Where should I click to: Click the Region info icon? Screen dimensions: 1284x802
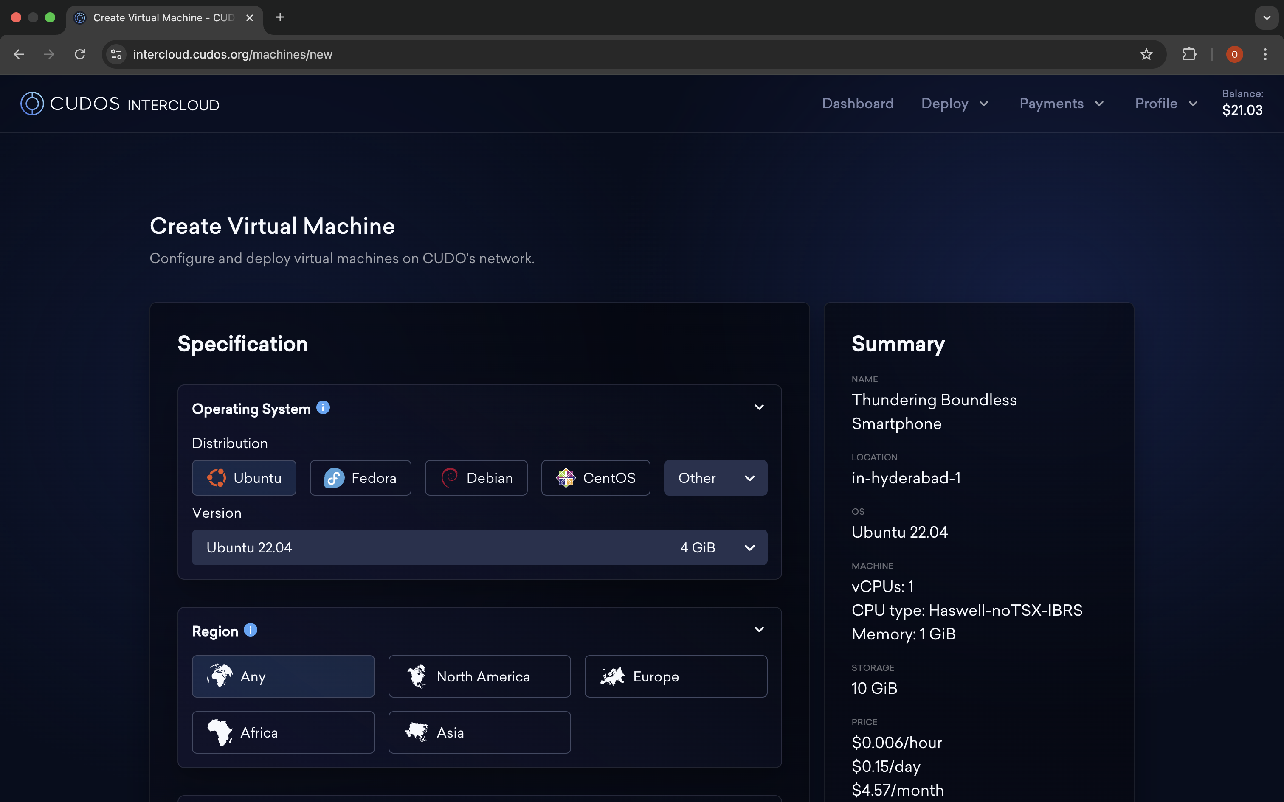(251, 630)
